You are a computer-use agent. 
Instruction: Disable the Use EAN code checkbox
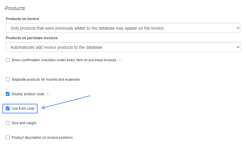coord(8,109)
